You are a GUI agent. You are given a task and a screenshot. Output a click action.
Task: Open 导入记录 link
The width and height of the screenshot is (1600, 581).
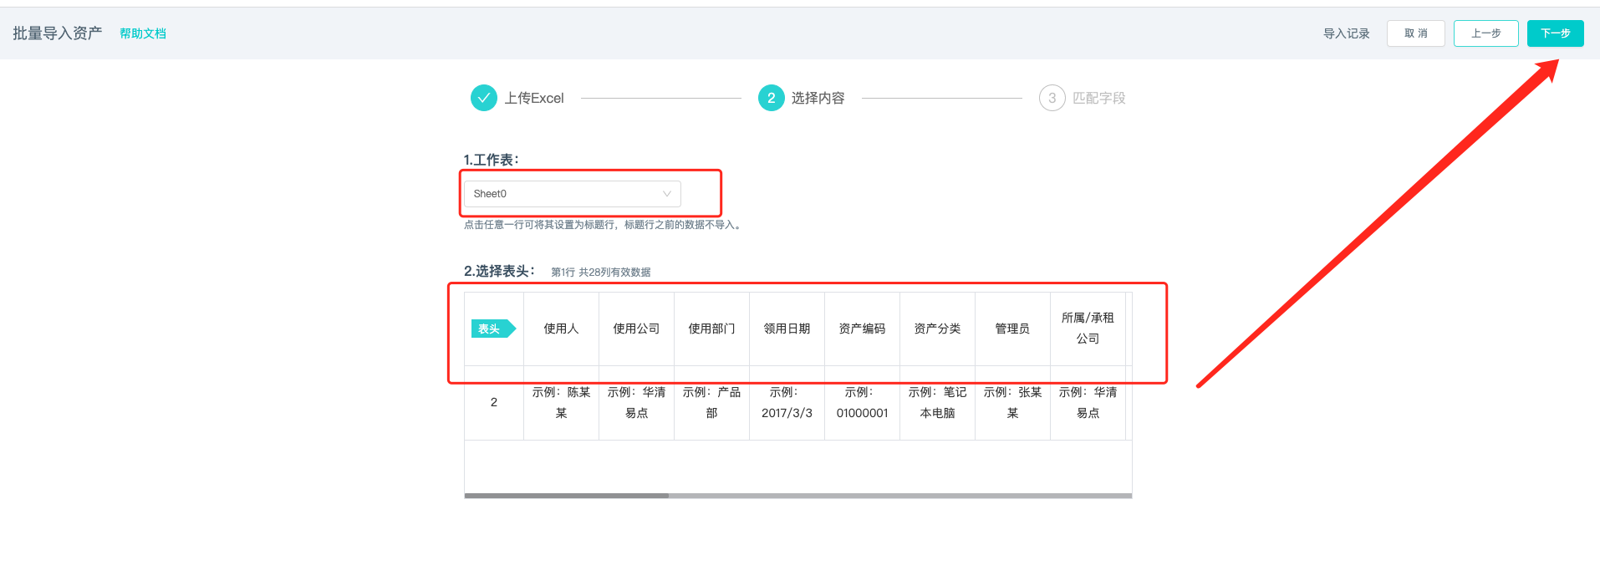click(x=1346, y=33)
